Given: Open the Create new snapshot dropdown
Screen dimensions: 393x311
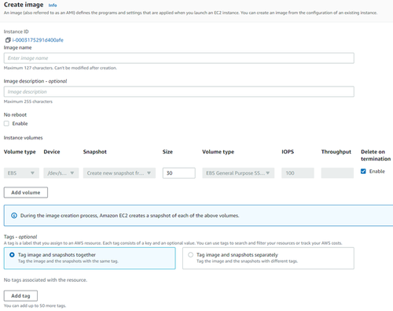Looking at the screenshot, I should pos(119,173).
